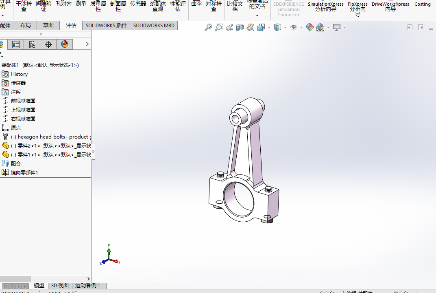Select the Section View icon

pos(240,27)
